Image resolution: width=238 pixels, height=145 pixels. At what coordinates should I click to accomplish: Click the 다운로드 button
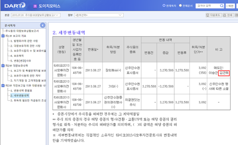point(214,15)
